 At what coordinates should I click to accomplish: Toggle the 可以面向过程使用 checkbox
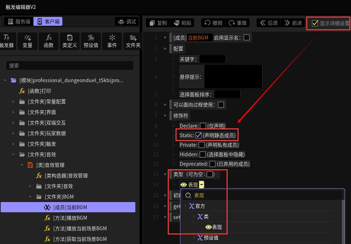click(221, 105)
